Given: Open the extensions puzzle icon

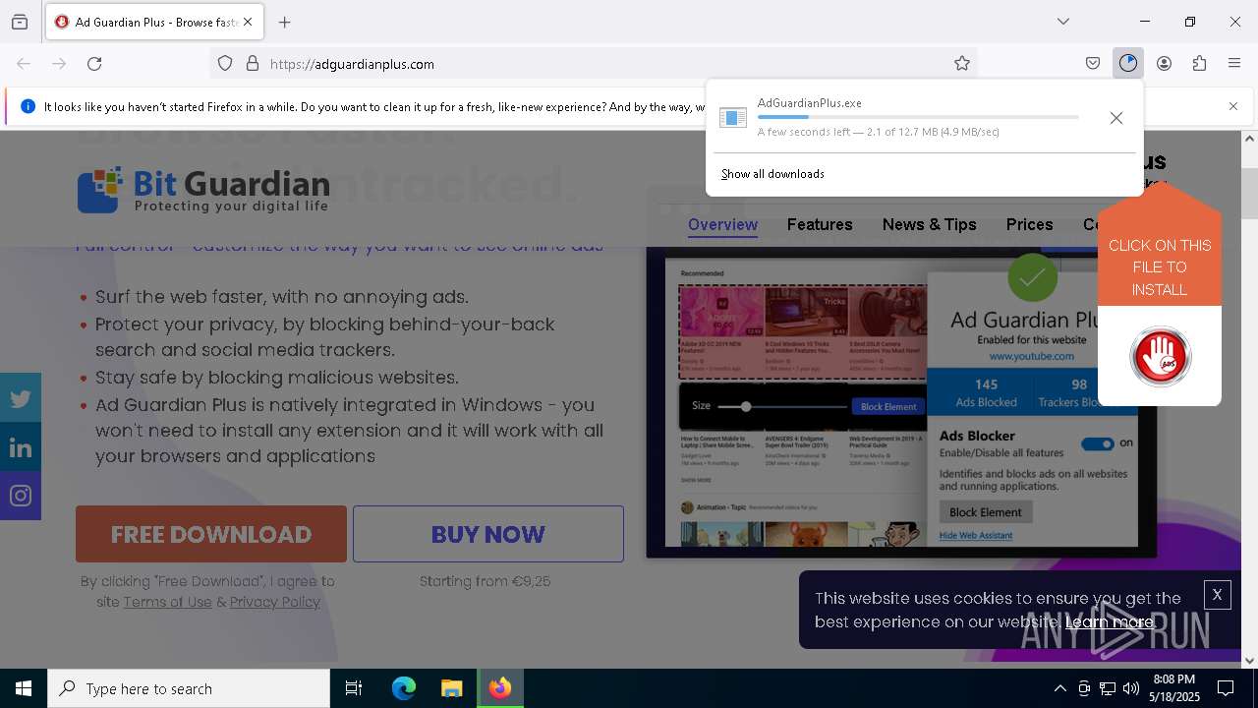Looking at the screenshot, I should 1199,64.
